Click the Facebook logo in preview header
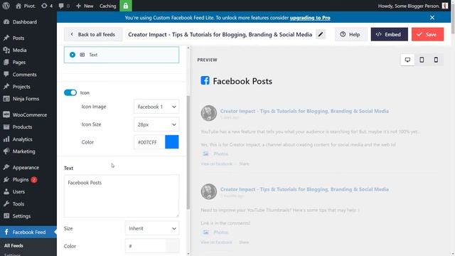Image resolution: width=455 pixels, height=256 pixels. tap(205, 80)
